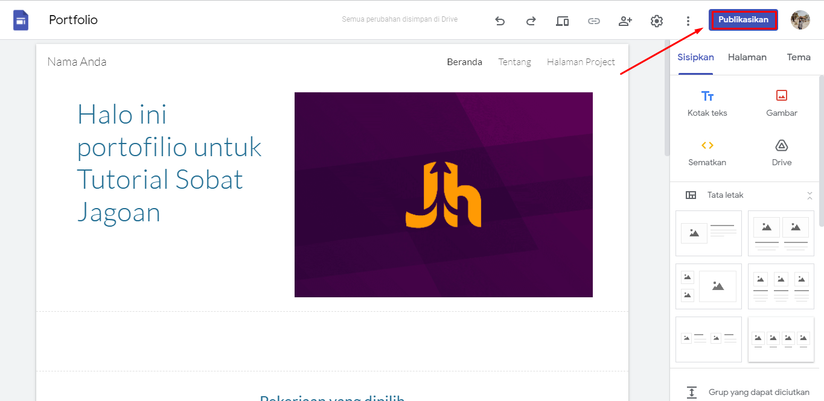
Task: Click the 'Semua perubahan disimpan di Drive' status
Action: coord(400,19)
